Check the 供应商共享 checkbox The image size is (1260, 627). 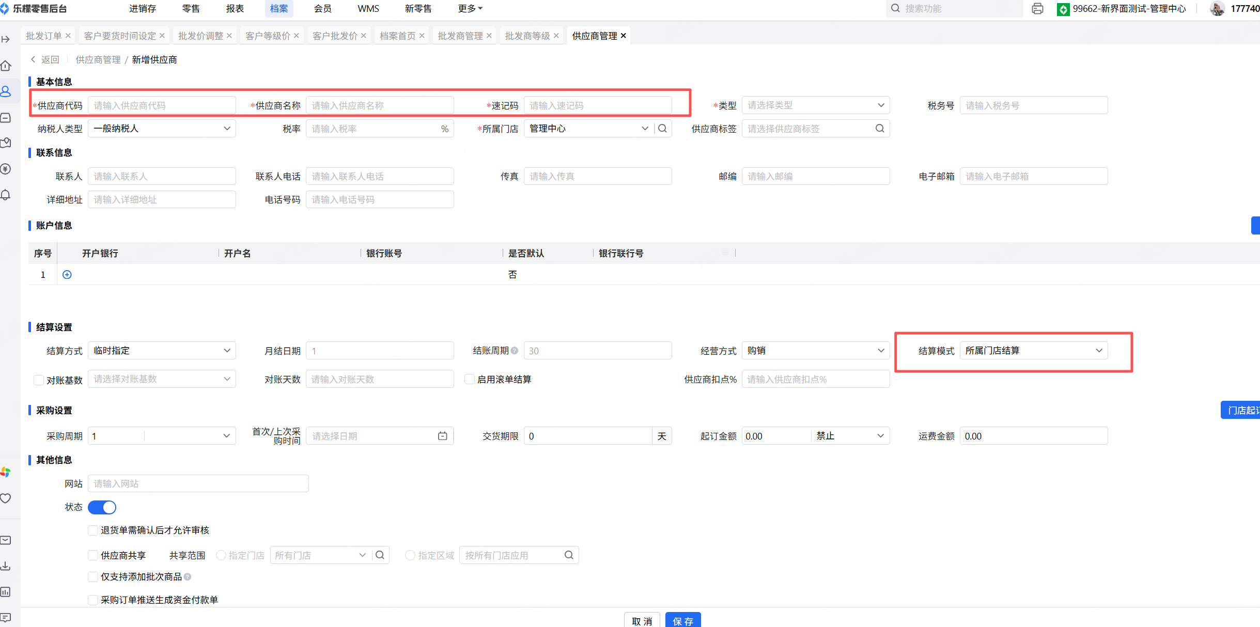pos(93,555)
